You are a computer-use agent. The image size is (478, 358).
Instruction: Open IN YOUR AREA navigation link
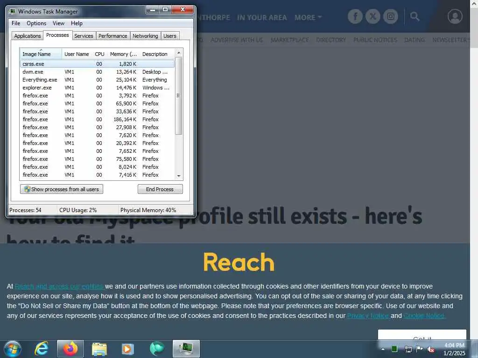[x=262, y=18]
